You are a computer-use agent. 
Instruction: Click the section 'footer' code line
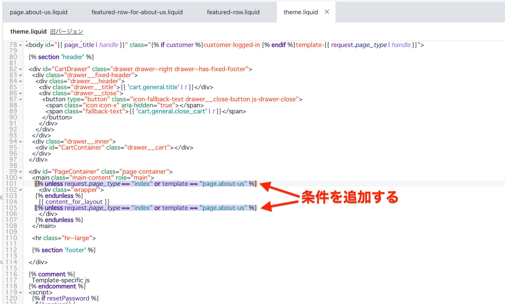(x=64, y=250)
